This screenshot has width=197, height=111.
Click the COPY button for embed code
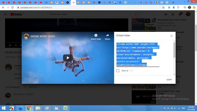pyautogui.click(x=169, y=80)
